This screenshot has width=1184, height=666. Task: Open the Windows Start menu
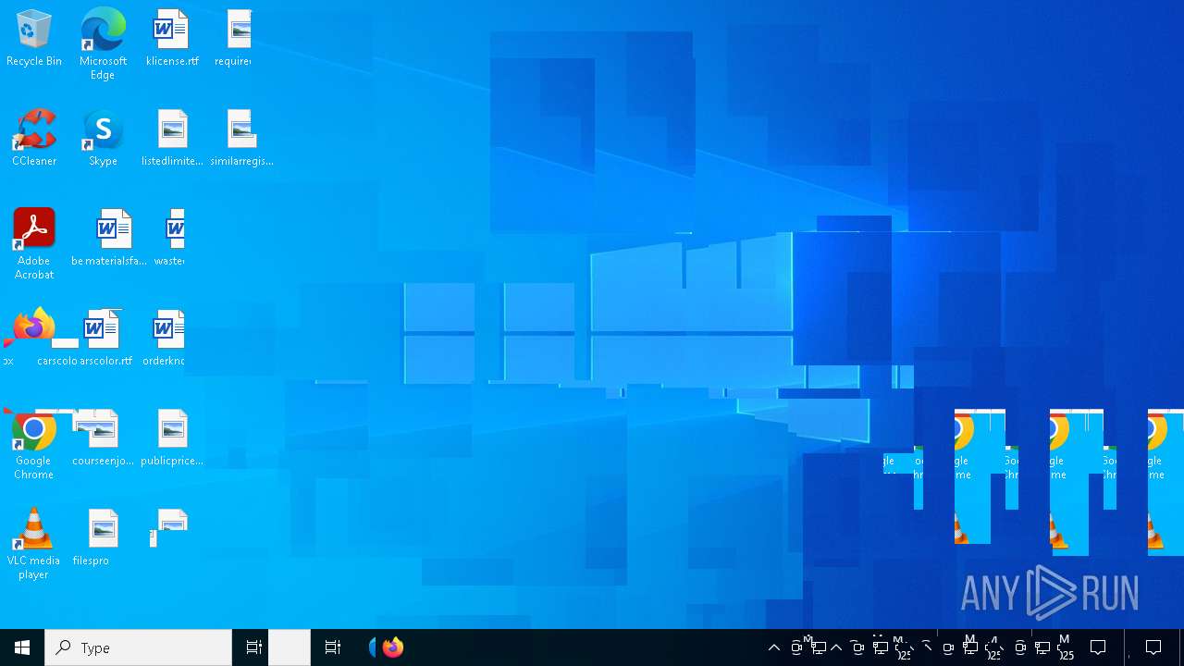[x=22, y=647]
